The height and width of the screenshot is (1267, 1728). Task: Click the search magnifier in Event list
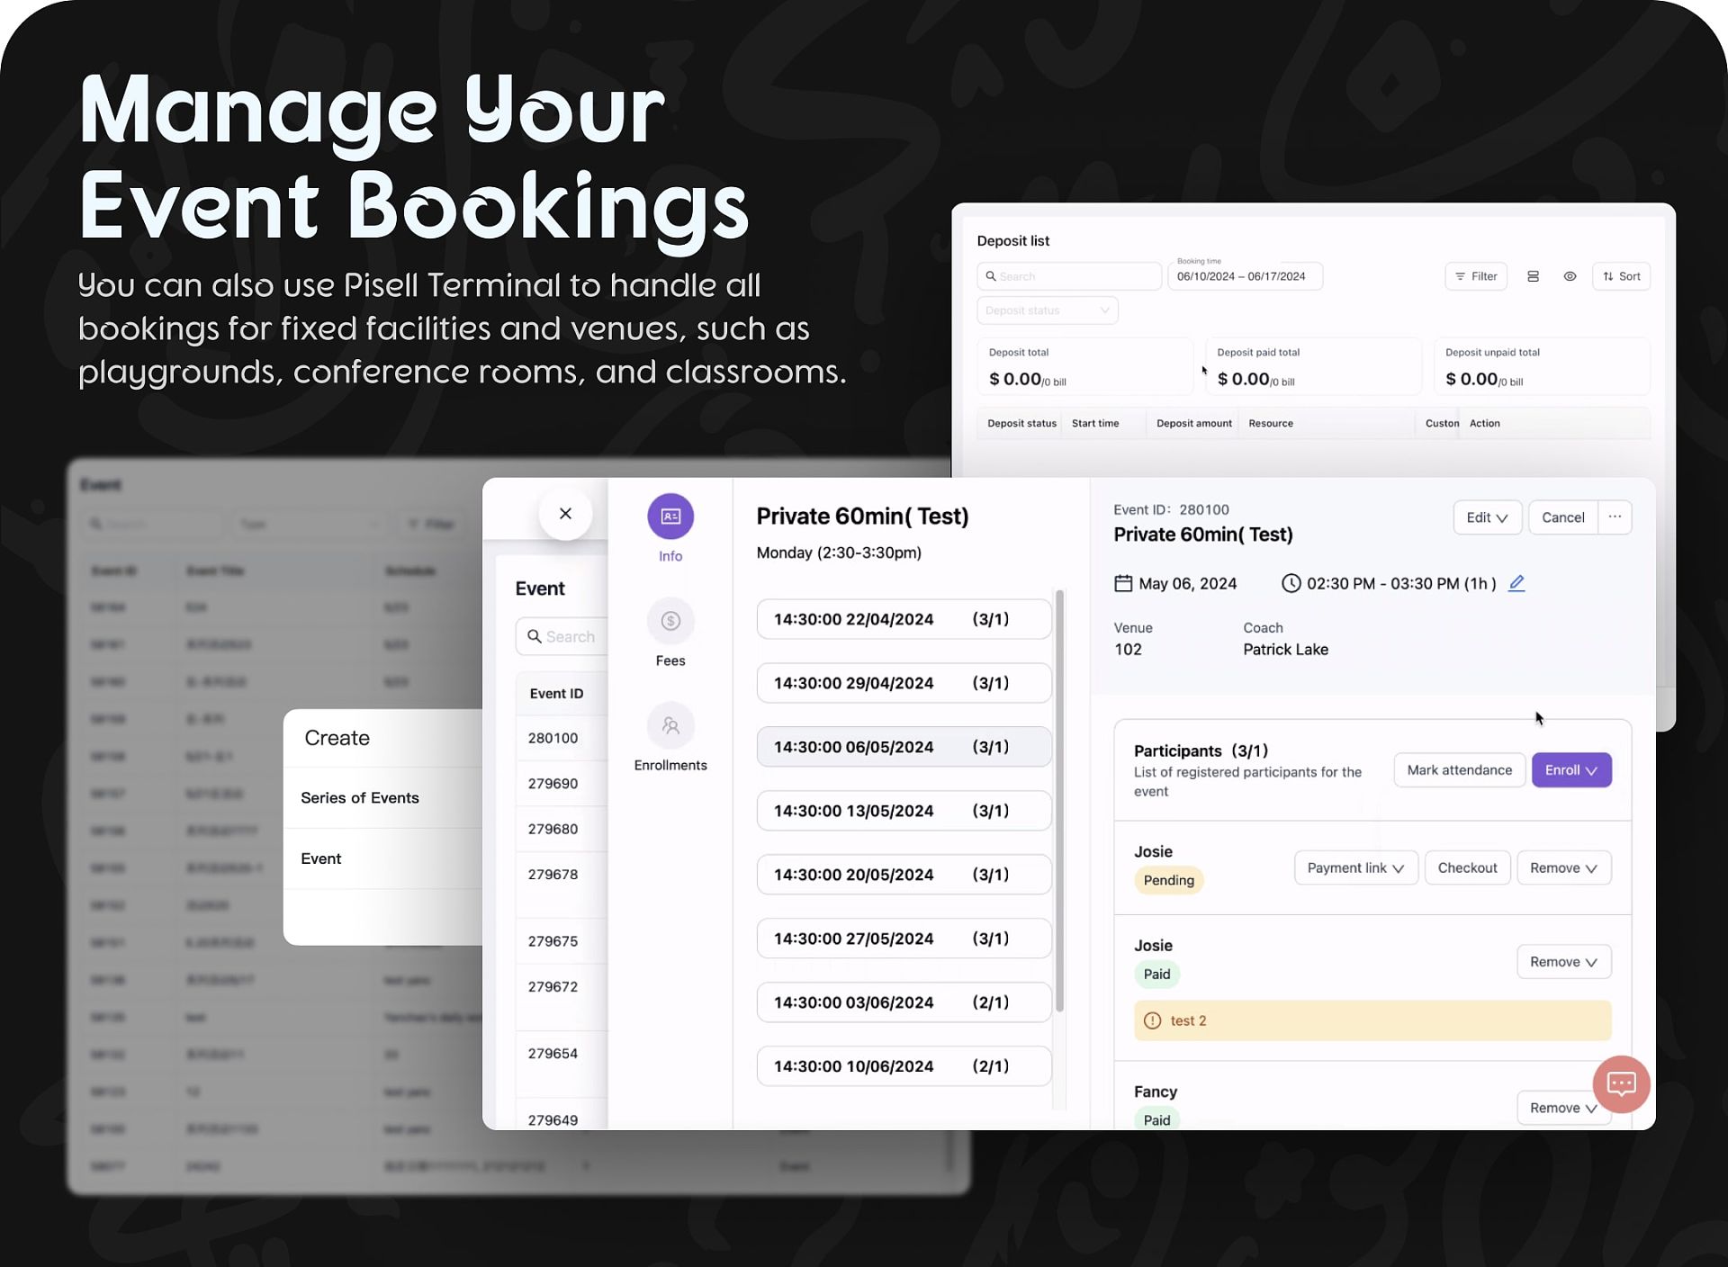click(x=535, y=636)
